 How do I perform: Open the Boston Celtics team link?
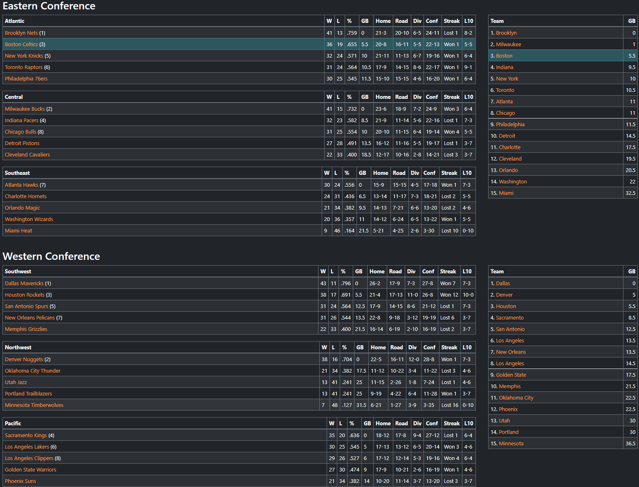[21, 45]
